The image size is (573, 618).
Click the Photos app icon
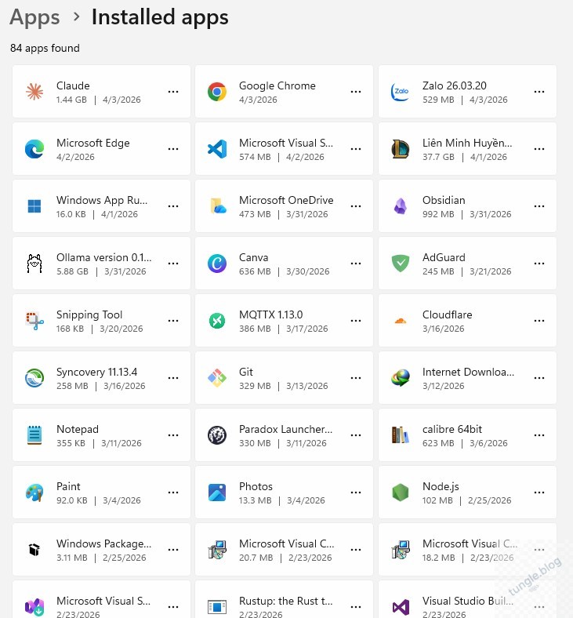click(x=217, y=493)
